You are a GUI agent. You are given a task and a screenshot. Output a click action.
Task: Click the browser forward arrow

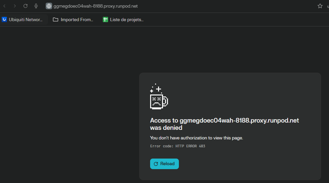tap(15, 6)
